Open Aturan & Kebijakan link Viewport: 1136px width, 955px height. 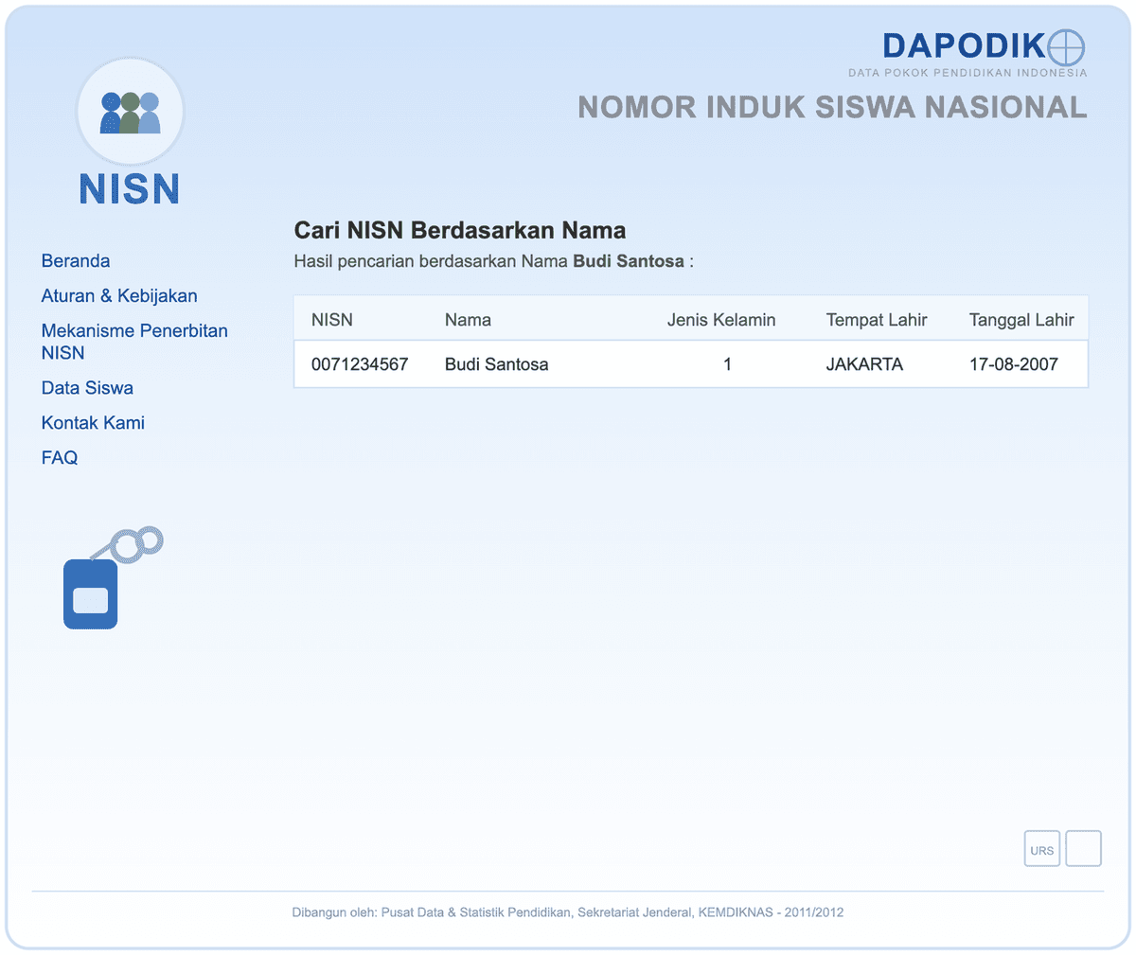pyautogui.click(x=119, y=295)
